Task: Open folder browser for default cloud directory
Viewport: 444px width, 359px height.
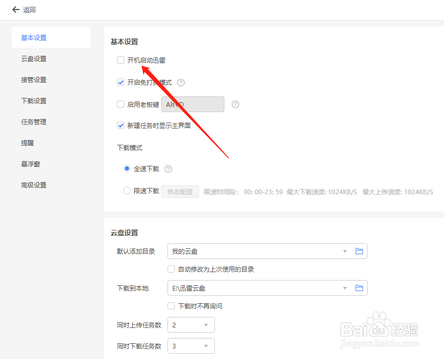Action: [x=360, y=251]
